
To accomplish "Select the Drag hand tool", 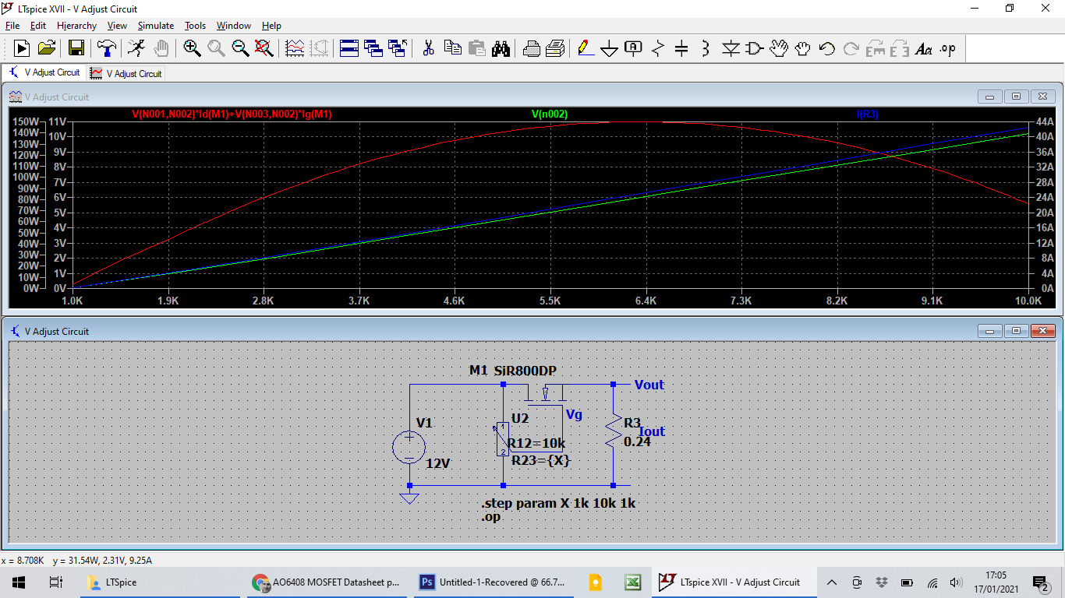I will 803,48.
